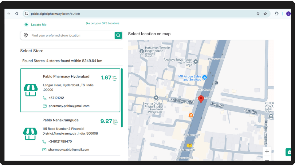Reload the page with refresh icon
This screenshot has width=295, height=166.
[17, 14]
